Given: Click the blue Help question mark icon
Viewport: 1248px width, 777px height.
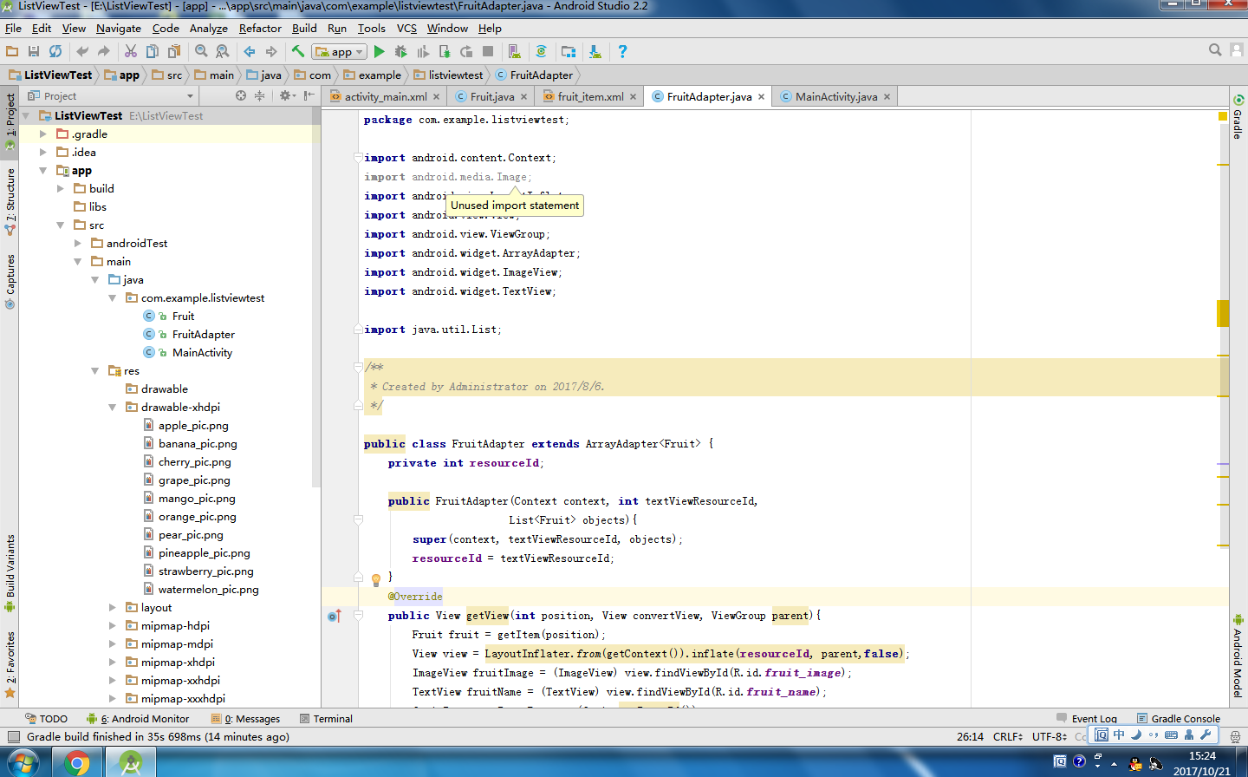Looking at the screenshot, I should (x=622, y=51).
